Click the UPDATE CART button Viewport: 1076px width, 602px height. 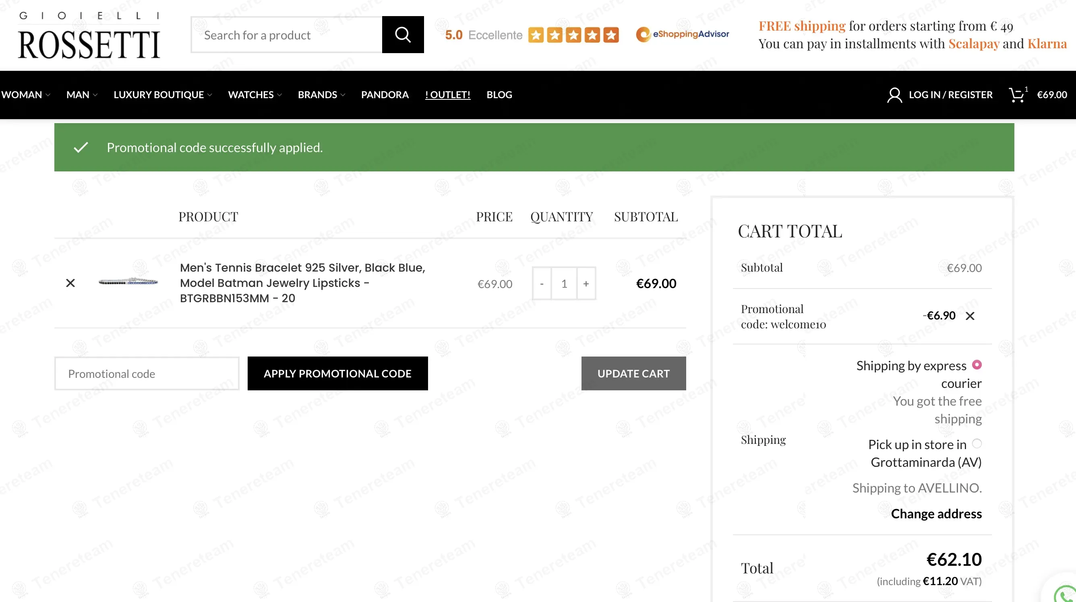633,373
